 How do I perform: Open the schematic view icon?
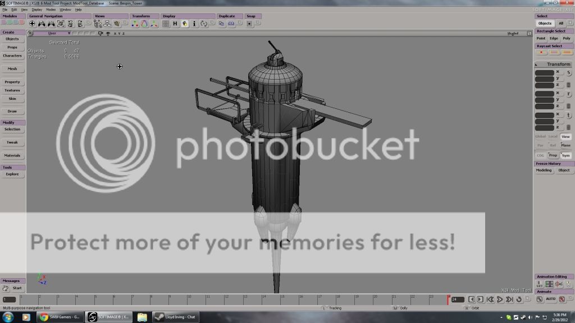click(x=107, y=24)
